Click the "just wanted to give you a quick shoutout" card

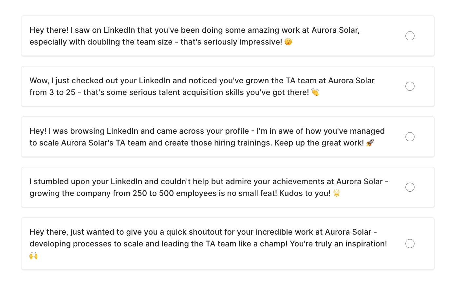[228, 244]
